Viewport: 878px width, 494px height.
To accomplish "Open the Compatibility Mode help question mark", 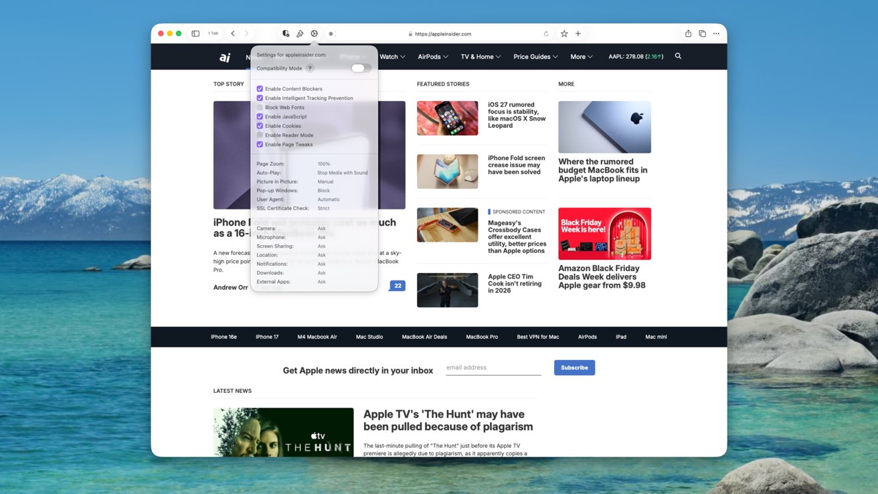I will click(309, 68).
